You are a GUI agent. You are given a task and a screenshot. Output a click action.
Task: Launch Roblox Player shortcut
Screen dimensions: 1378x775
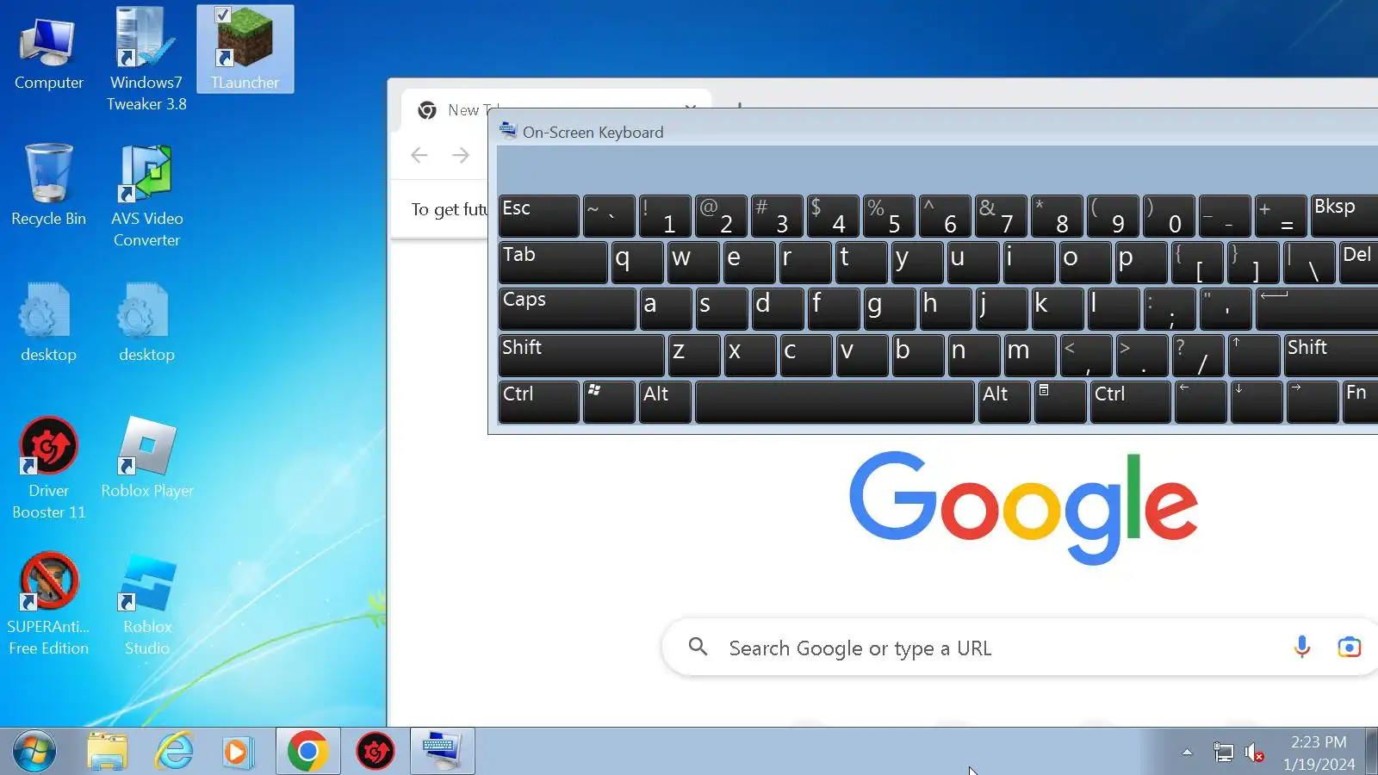coord(147,458)
